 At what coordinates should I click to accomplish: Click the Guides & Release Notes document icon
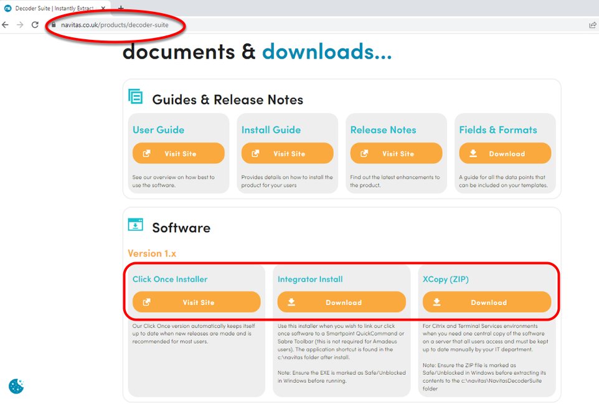135,97
